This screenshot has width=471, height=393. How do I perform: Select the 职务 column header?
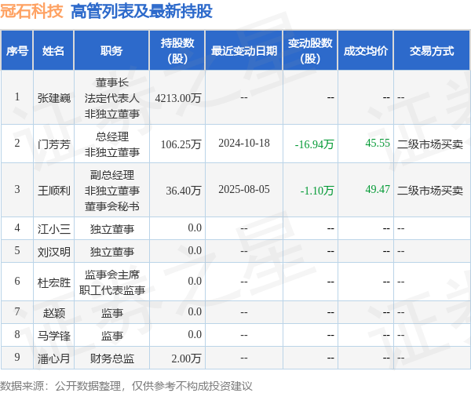click(111, 51)
